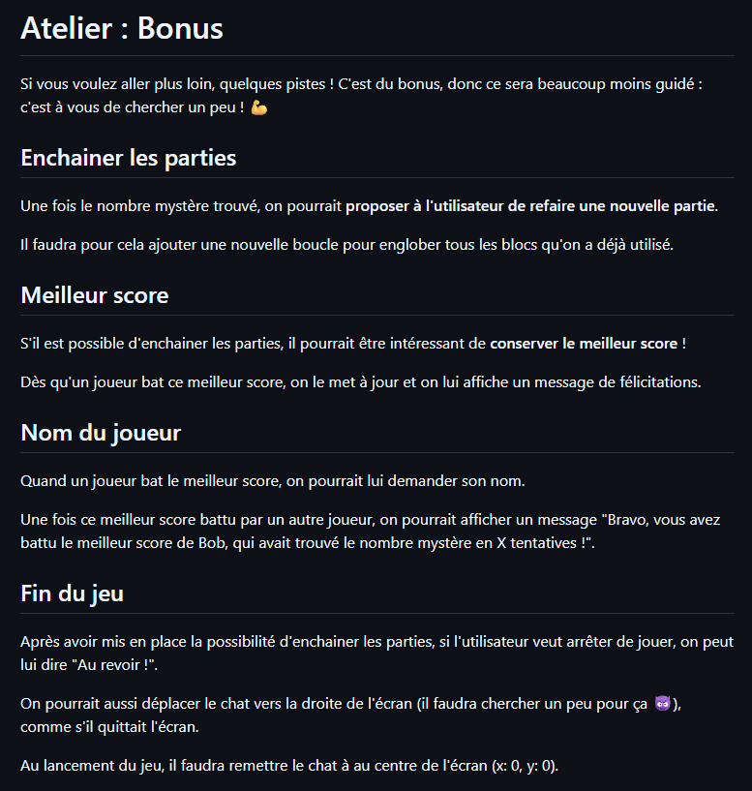
Task: Click the flexed biceps emoji
Action: tap(258, 107)
